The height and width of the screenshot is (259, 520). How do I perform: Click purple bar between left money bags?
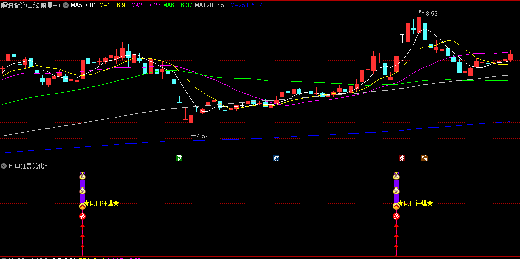click(82, 184)
